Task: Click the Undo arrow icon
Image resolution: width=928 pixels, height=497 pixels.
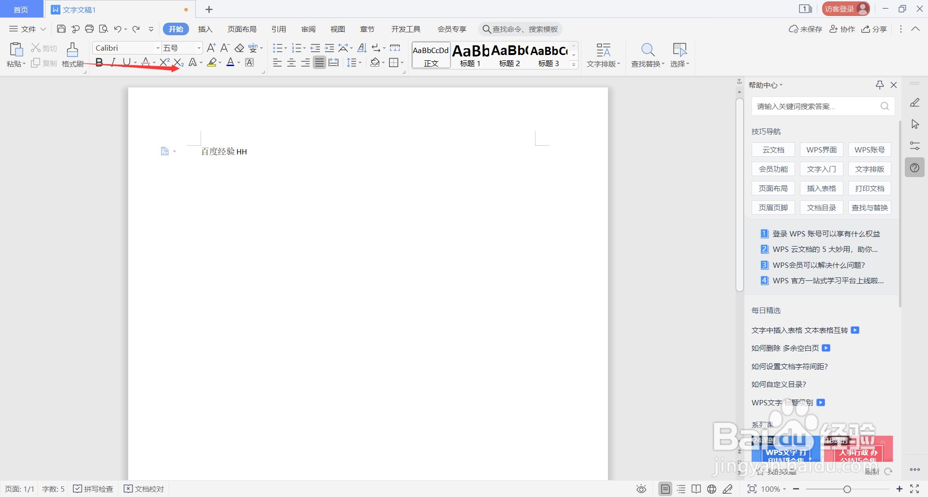Action: click(x=117, y=29)
